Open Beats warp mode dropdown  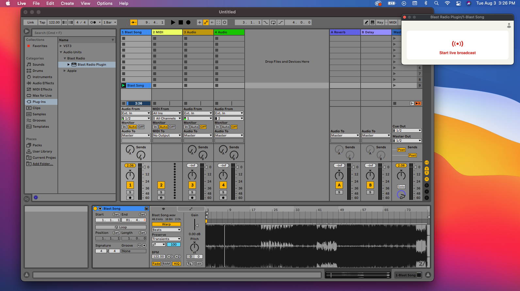(166, 230)
